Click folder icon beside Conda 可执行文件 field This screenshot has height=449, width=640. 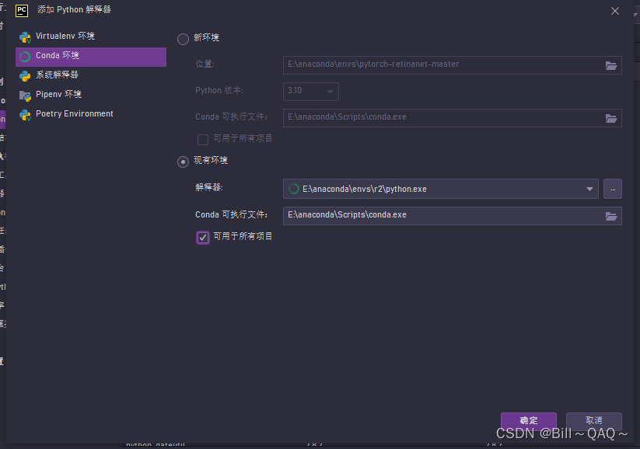click(611, 118)
